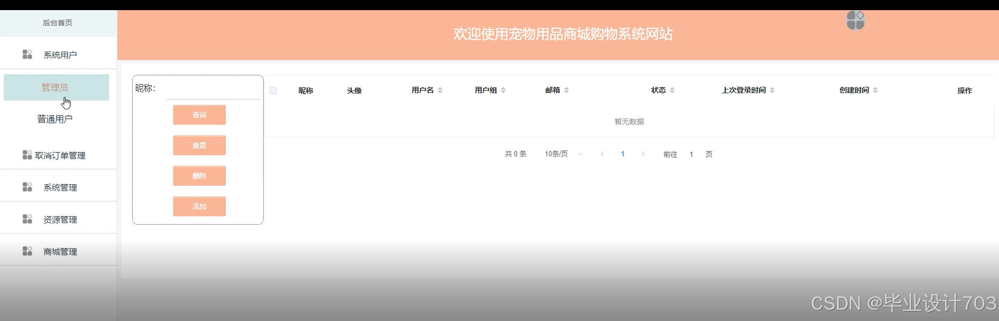Toggle the select-all checkbox in table header
Screen dimensions: 999x321
[273, 90]
